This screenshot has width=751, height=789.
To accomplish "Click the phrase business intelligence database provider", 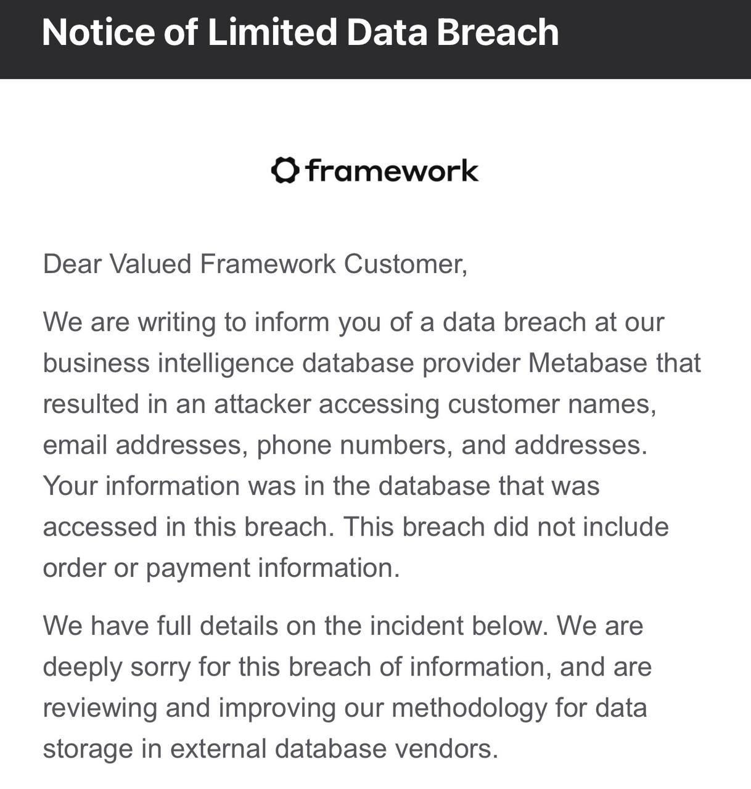I will [282, 364].
